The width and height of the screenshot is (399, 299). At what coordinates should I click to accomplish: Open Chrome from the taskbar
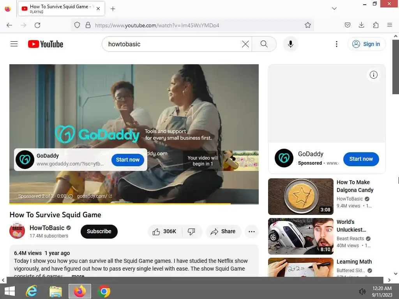[x=104, y=291]
